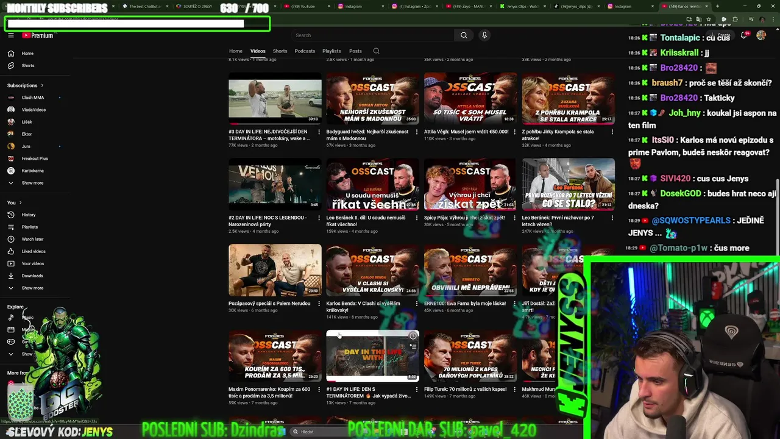Open the channel Posts tab
The width and height of the screenshot is (780, 439).
355,51
